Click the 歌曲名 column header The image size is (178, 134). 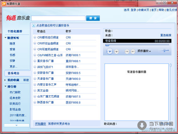41,31
